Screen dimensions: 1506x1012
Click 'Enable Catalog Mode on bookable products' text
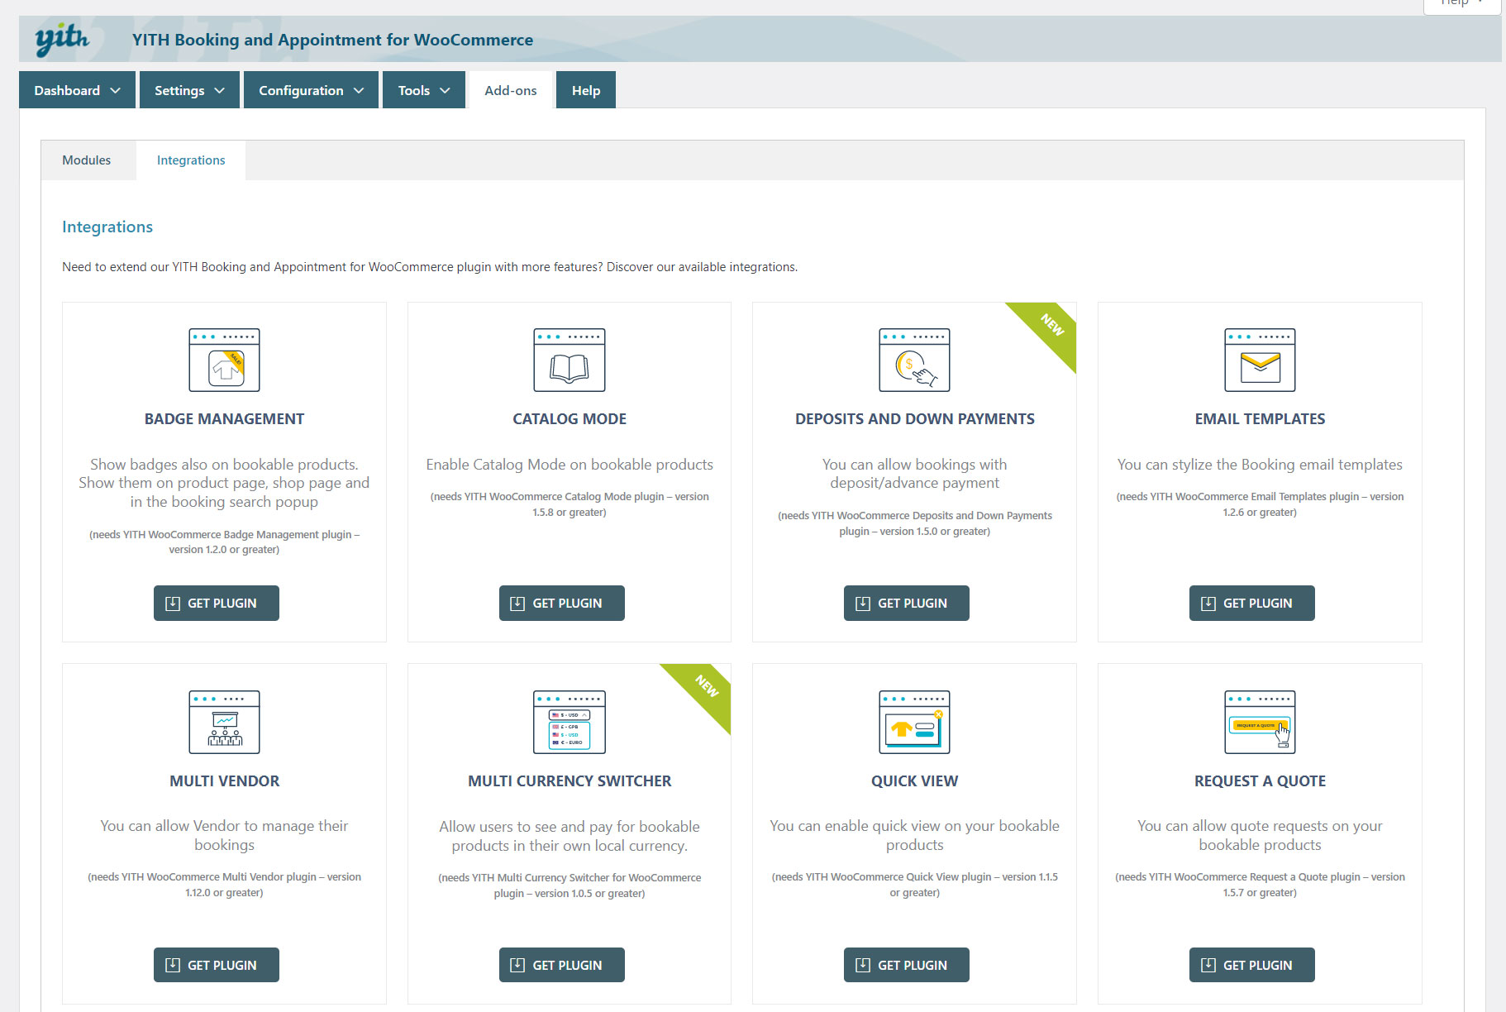tap(570, 465)
